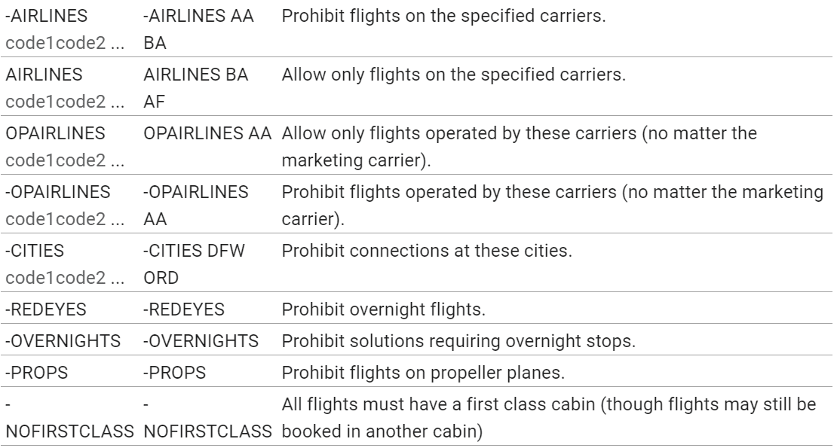Image resolution: width=837 pixels, height=448 pixels.
Task: Click the "-OVERNIGHTS" command in first column
Action: click(x=63, y=341)
